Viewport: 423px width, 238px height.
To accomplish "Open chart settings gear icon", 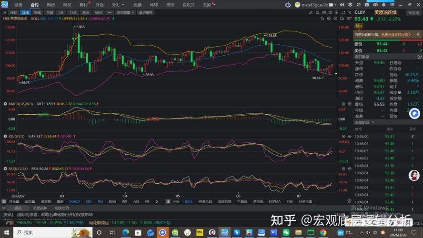I will [349, 19].
